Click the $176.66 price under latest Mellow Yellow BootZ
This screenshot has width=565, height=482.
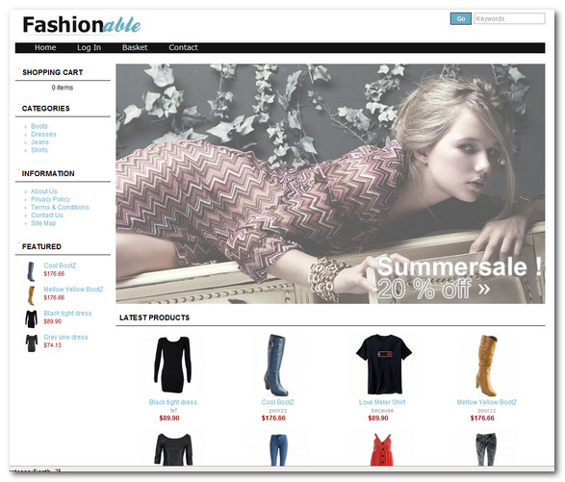coord(482,418)
